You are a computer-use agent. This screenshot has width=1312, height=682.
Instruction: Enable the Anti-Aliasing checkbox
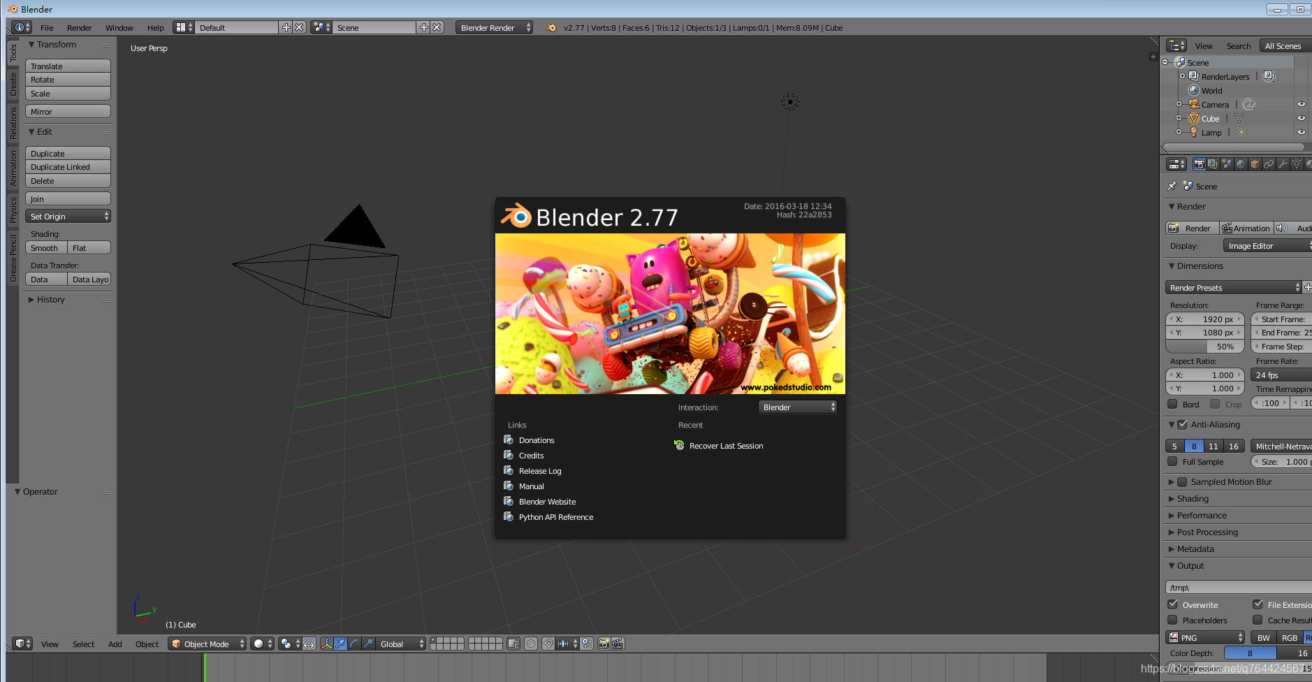1182,424
